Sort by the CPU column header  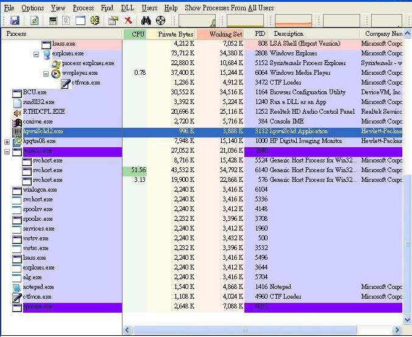(135, 34)
